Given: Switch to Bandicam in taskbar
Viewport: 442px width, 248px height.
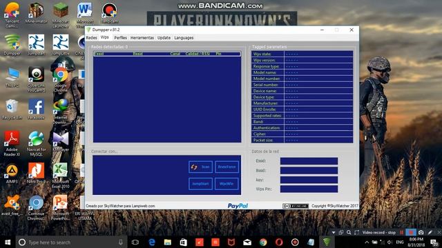Looking at the screenshot, I should pos(295,242).
